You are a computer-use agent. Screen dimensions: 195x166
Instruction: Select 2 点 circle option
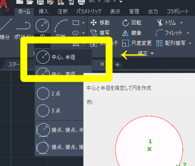click(x=59, y=94)
